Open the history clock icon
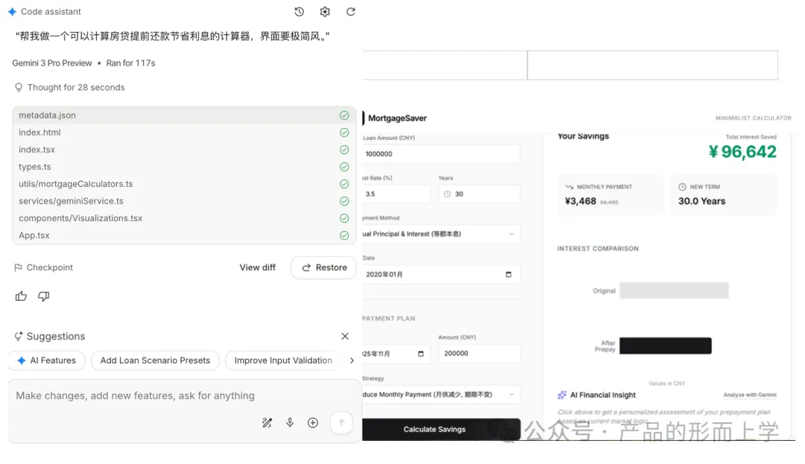This screenshot has height=464, width=805. [x=299, y=12]
